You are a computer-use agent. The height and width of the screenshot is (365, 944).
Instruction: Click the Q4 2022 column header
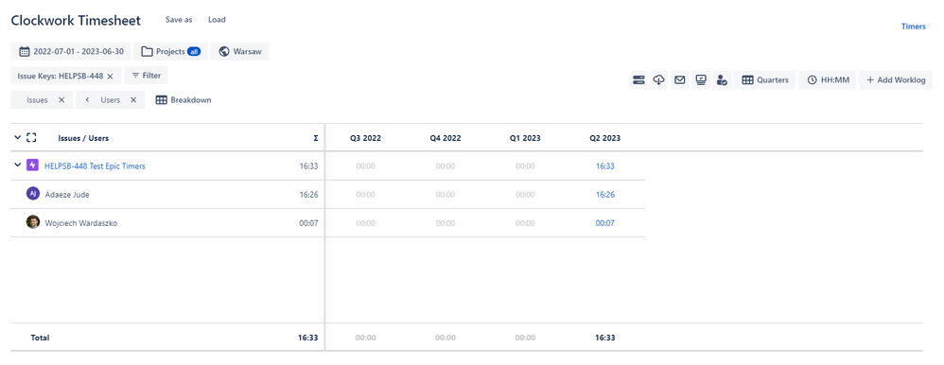pos(446,138)
